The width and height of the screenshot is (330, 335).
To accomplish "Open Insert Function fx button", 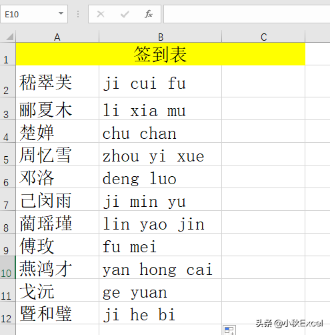I will point(149,14).
